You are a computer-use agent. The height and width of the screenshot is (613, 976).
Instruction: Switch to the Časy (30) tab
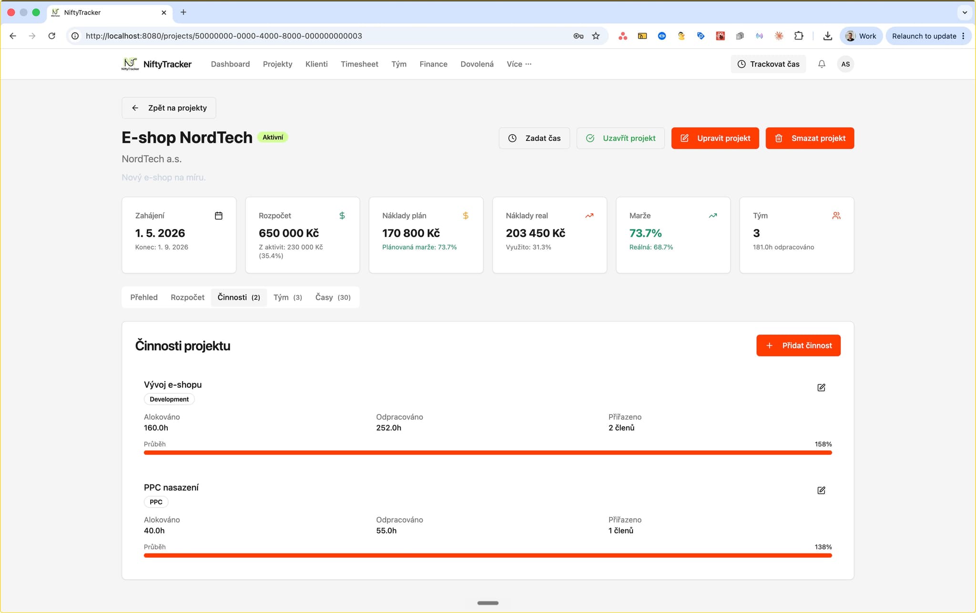pyautogui.click(x=333, y=297)
